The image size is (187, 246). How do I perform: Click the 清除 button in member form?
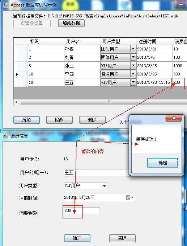point(122,238)
